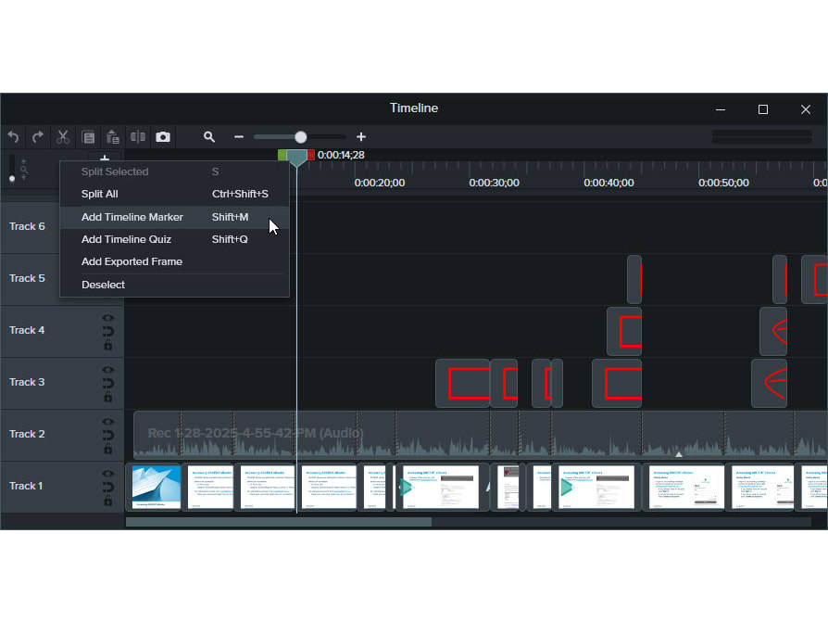
Task: Choose Add Exported Frame menu entry
Action: pyautogui.click(x=174, y=261)
